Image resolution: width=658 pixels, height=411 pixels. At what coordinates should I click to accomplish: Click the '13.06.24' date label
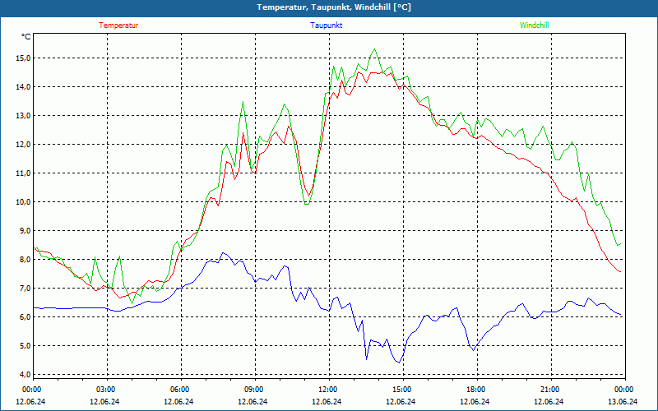click(x=623, y=401)
